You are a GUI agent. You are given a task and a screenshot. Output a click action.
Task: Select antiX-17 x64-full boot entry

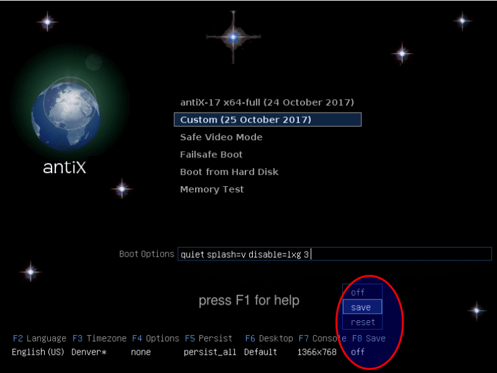point(267,103)
